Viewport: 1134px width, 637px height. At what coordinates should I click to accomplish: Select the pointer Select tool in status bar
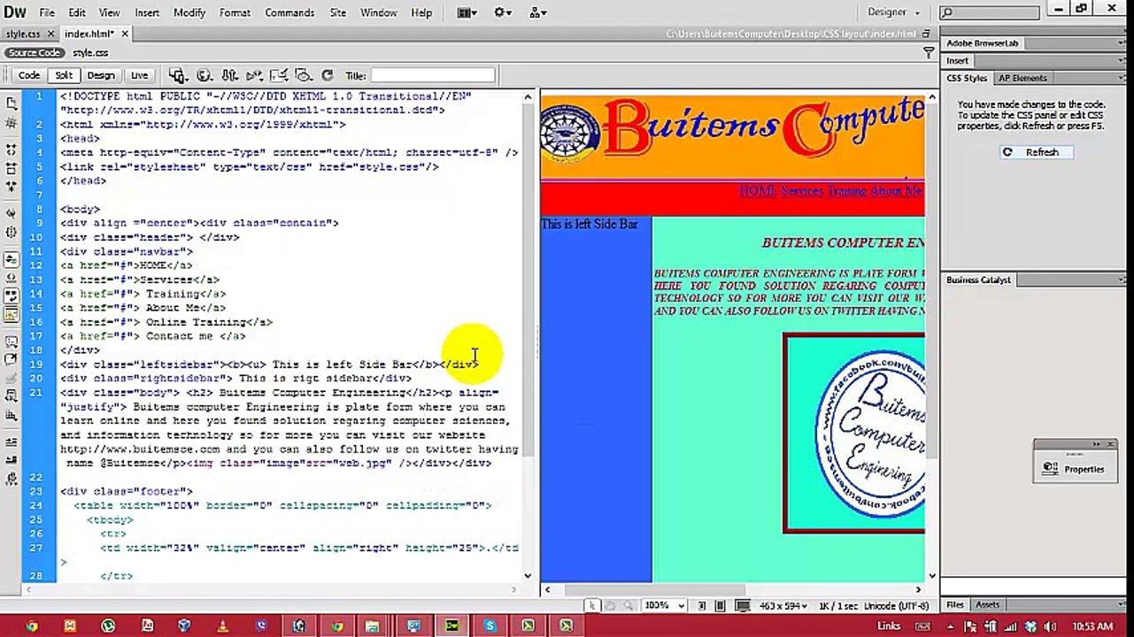click(x=591, y=606)
